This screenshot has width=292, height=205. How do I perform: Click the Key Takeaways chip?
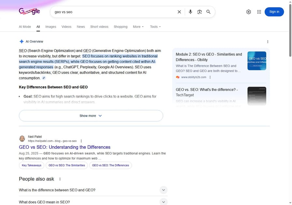pyautogui.click(x=32, y=165)
